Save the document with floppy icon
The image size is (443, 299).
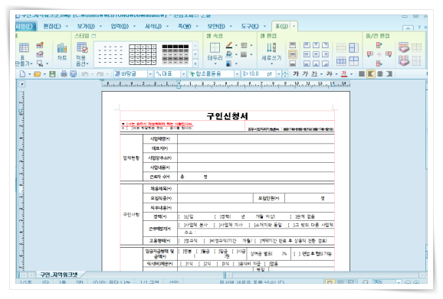coord(52,74)
